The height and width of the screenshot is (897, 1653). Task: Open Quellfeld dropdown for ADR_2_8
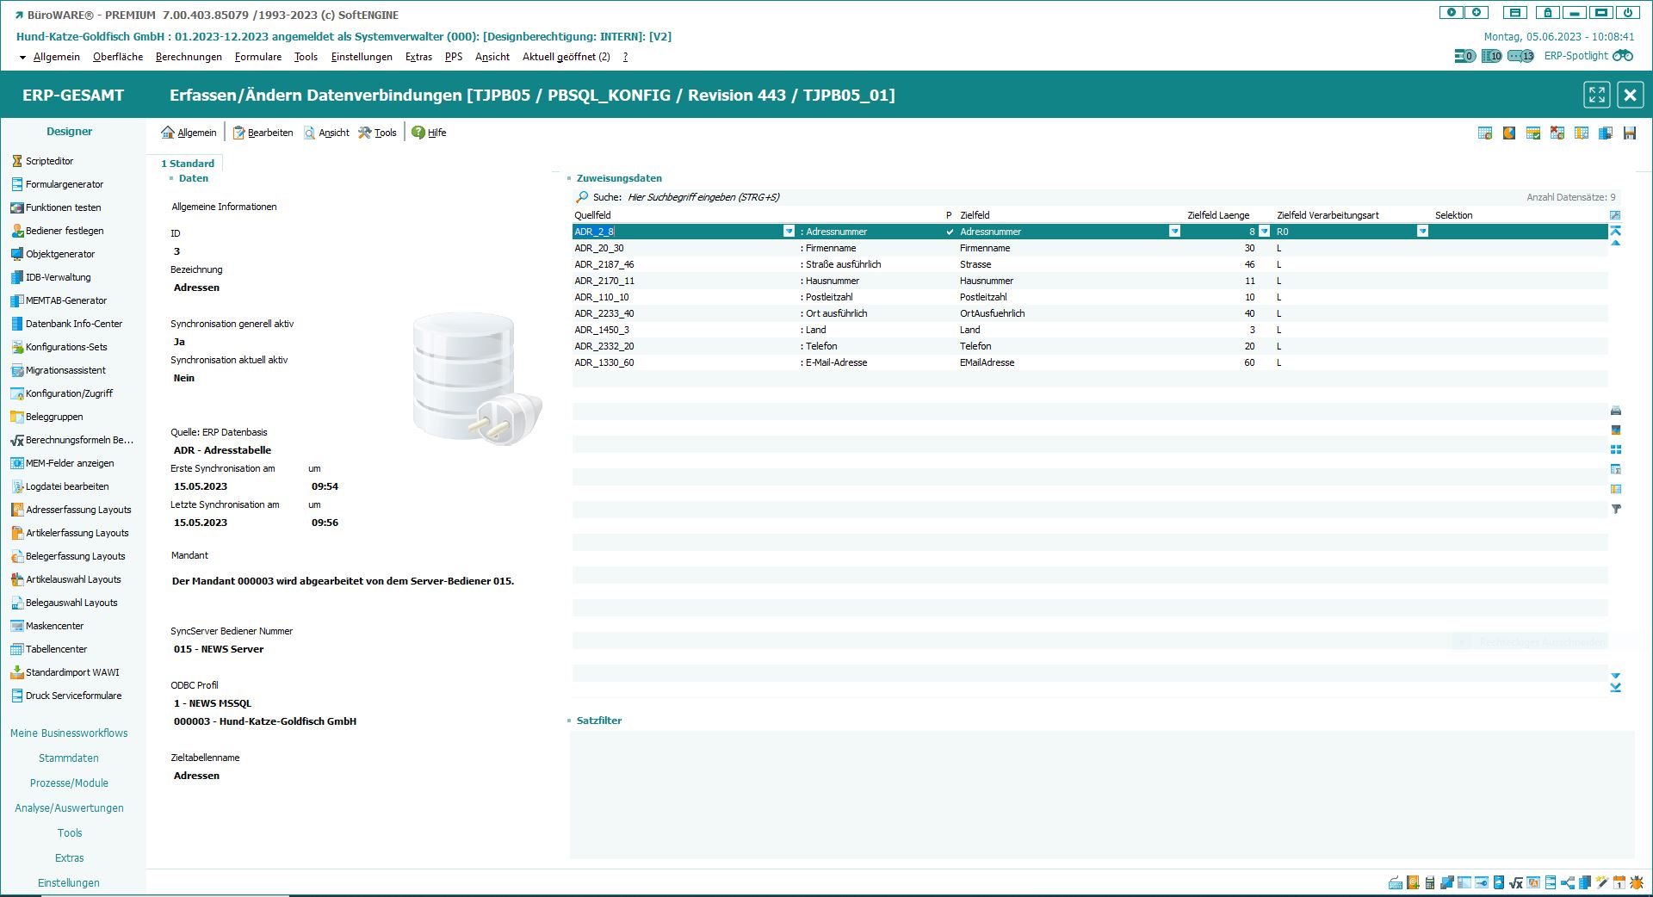tap(789, 232)
